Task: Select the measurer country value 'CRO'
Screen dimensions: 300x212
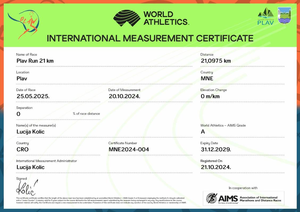Action: pos(23,149)
